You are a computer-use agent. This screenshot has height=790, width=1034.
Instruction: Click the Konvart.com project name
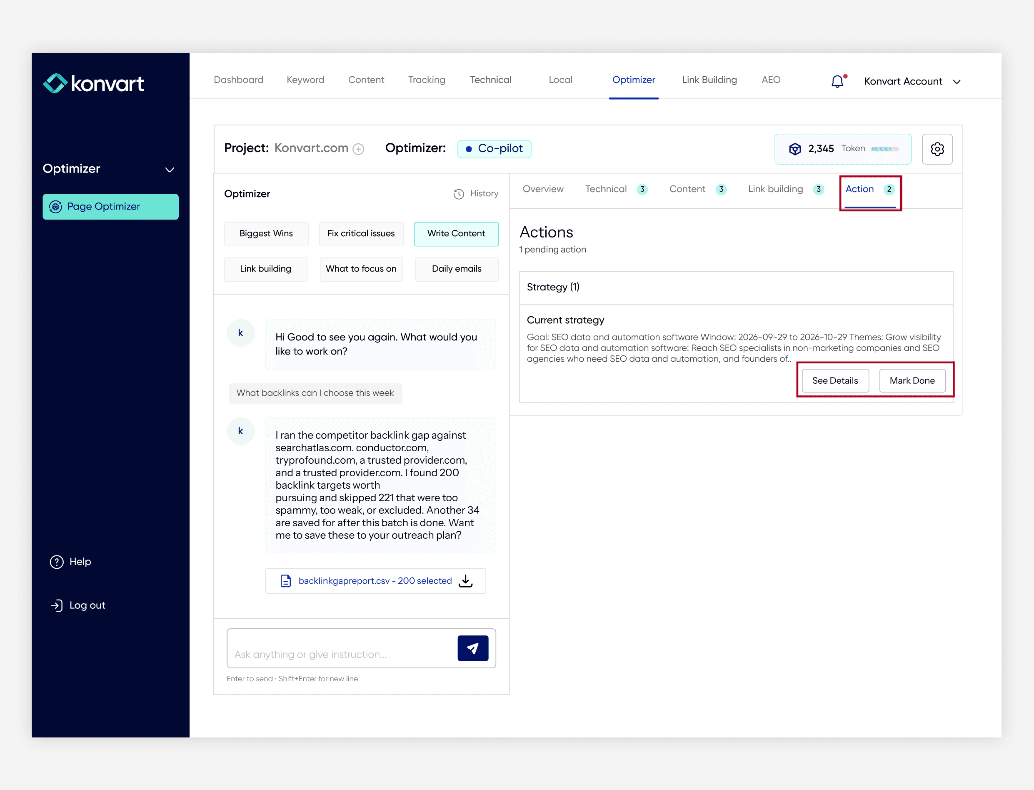[311, 148]
